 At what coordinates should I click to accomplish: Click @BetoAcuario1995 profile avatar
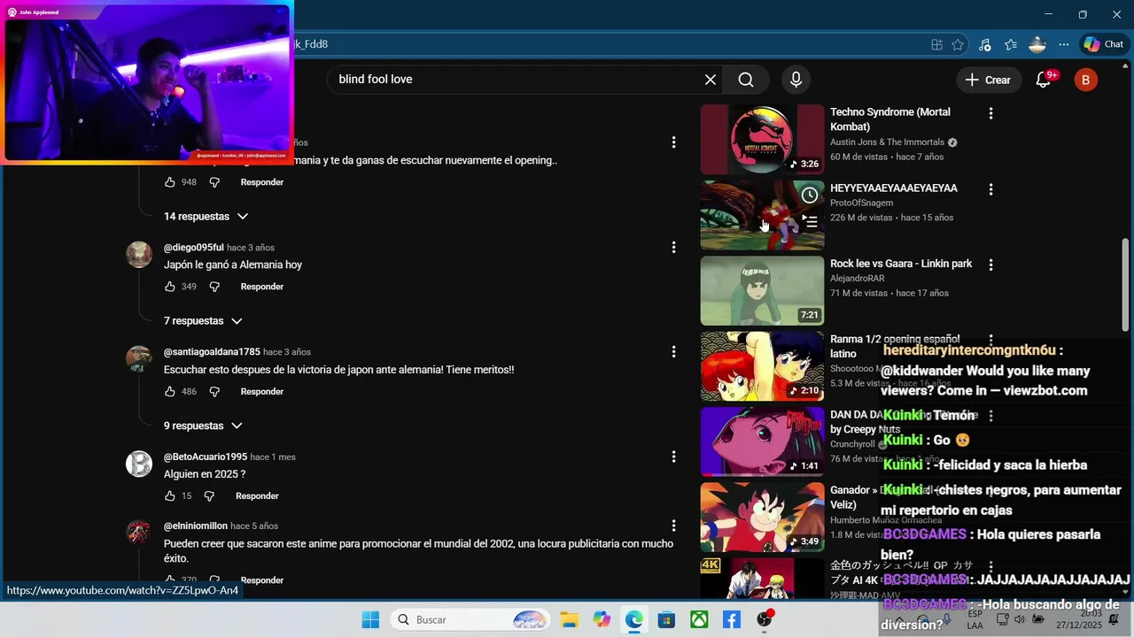(x=139, y=464)
